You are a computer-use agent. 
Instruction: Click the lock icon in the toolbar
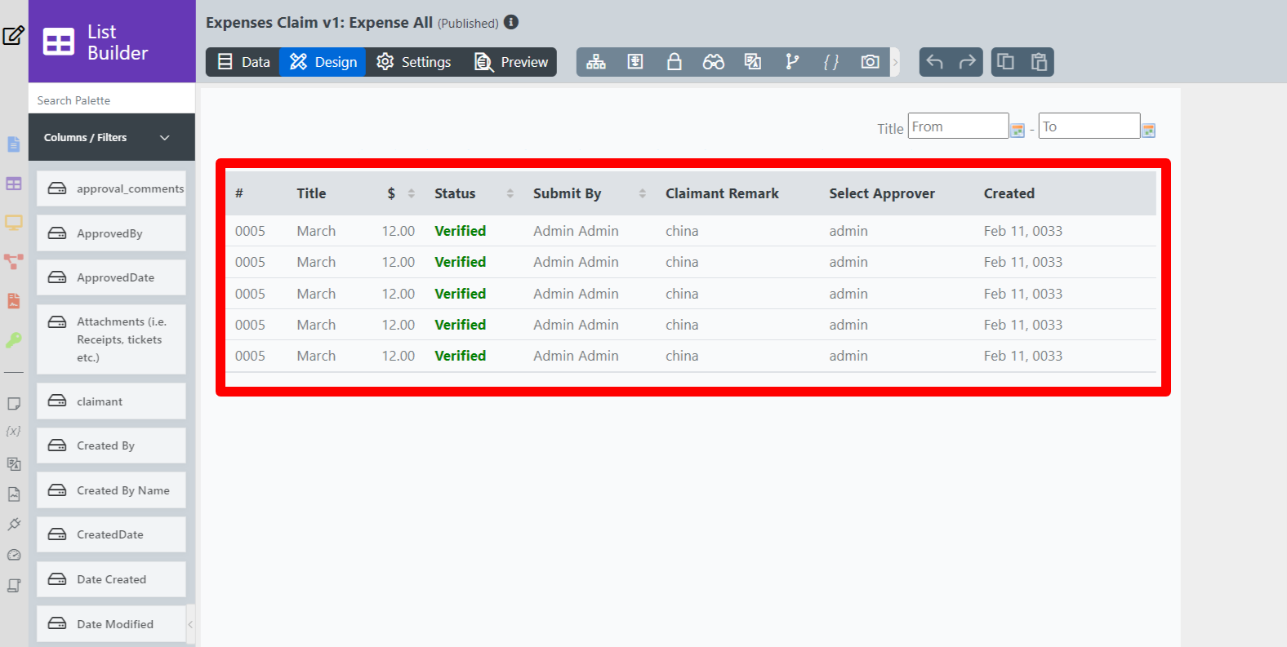675,62
